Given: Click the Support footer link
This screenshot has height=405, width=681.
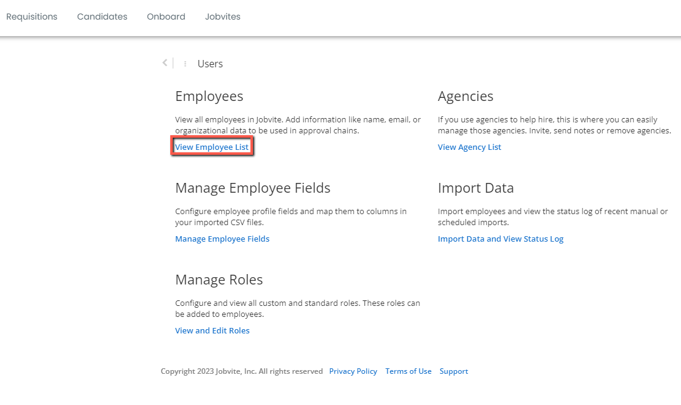Looking at the screenshot, I should 454,371.
